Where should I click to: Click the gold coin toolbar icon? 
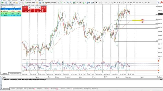[37, 3]
